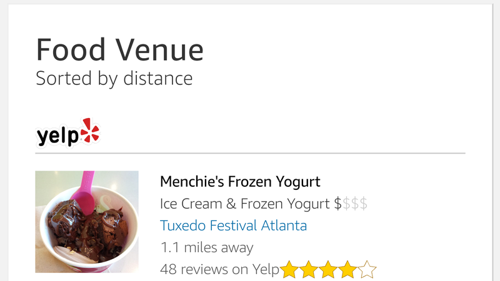Open the Menchie's Frozen Yogurt listing title

click(240, 182)
